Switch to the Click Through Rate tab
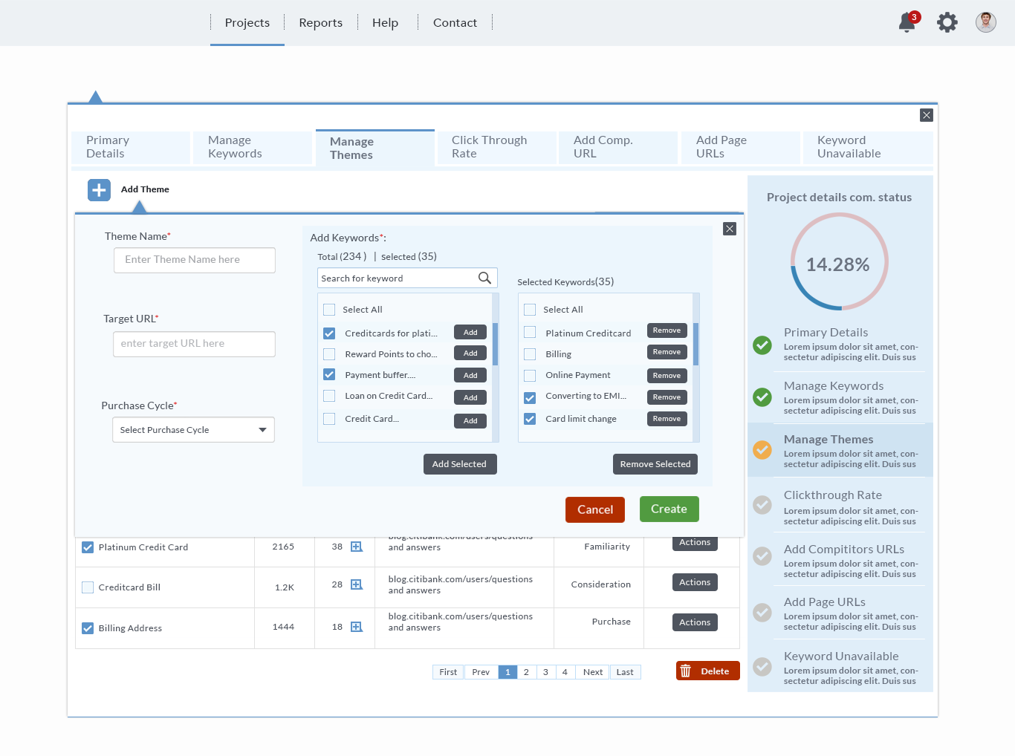 point(497,147)
